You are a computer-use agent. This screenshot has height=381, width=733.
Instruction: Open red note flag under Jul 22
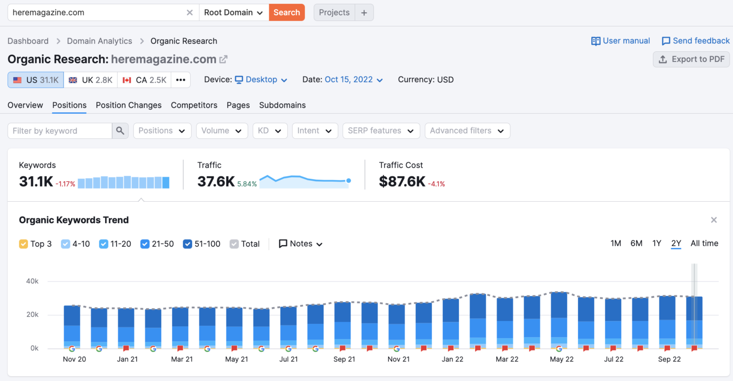613,348
